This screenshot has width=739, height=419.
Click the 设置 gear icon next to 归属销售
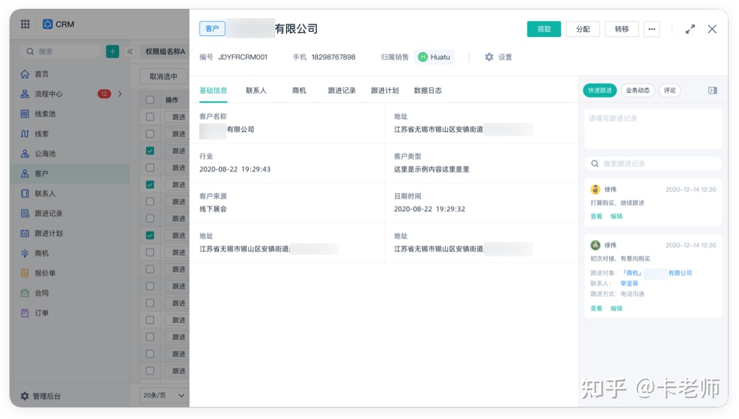(488, 57)
